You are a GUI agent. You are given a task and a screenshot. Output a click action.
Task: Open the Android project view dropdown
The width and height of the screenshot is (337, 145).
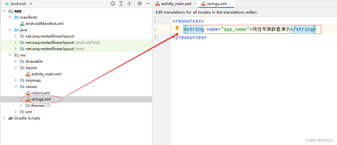(x=31, y=4)
